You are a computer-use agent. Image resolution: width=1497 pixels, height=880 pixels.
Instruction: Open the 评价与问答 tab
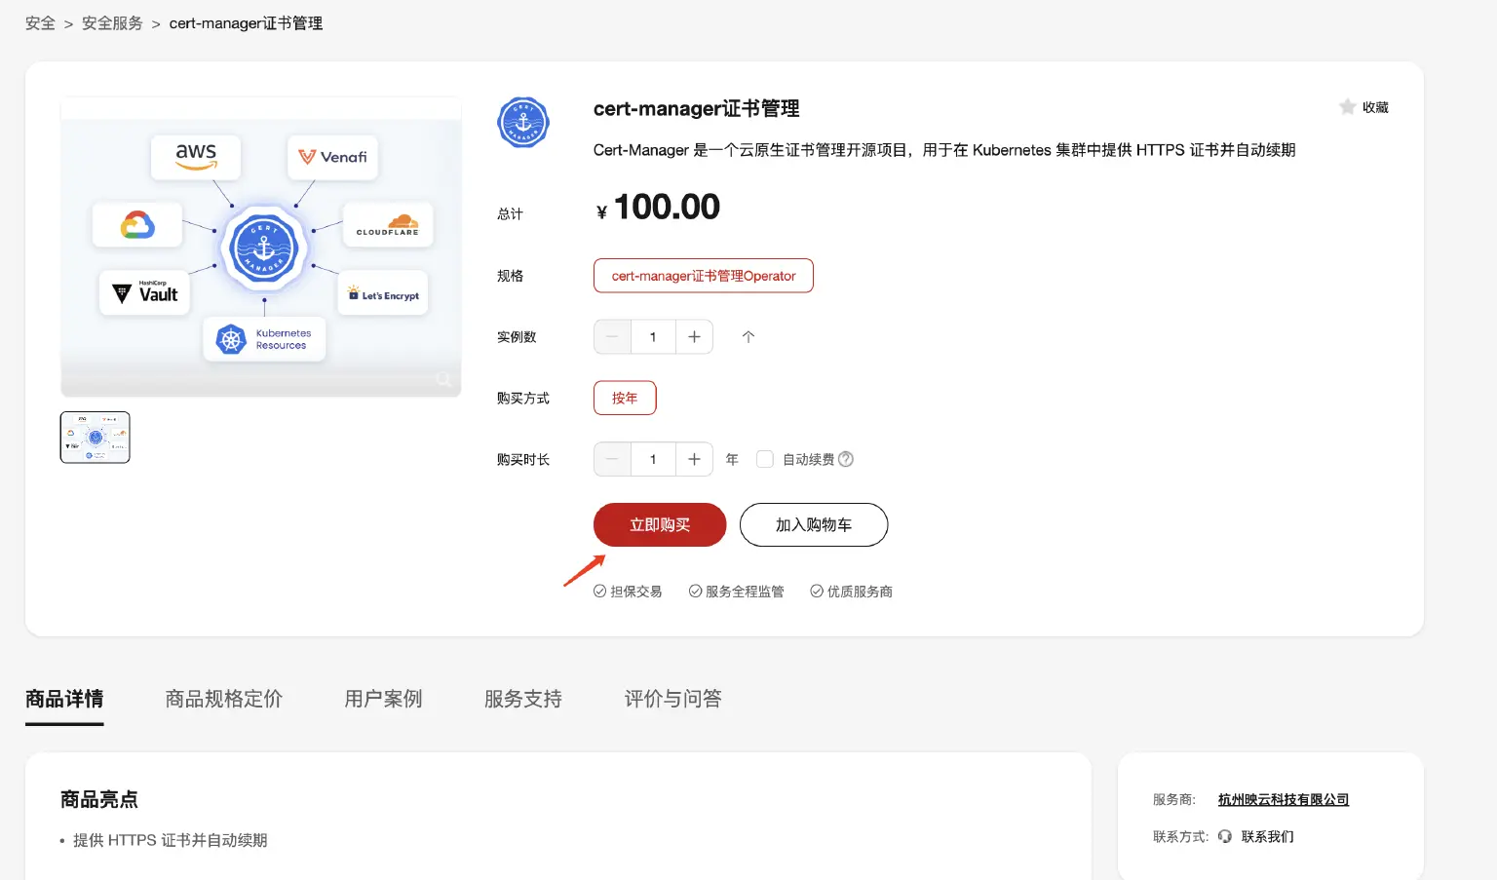(x=672, y=699)
